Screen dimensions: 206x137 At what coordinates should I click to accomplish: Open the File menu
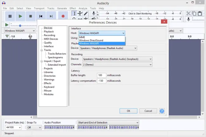point(5,8)
